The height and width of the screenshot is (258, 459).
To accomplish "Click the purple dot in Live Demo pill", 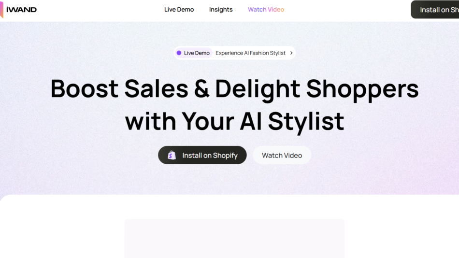I will [x=179, y=53].
